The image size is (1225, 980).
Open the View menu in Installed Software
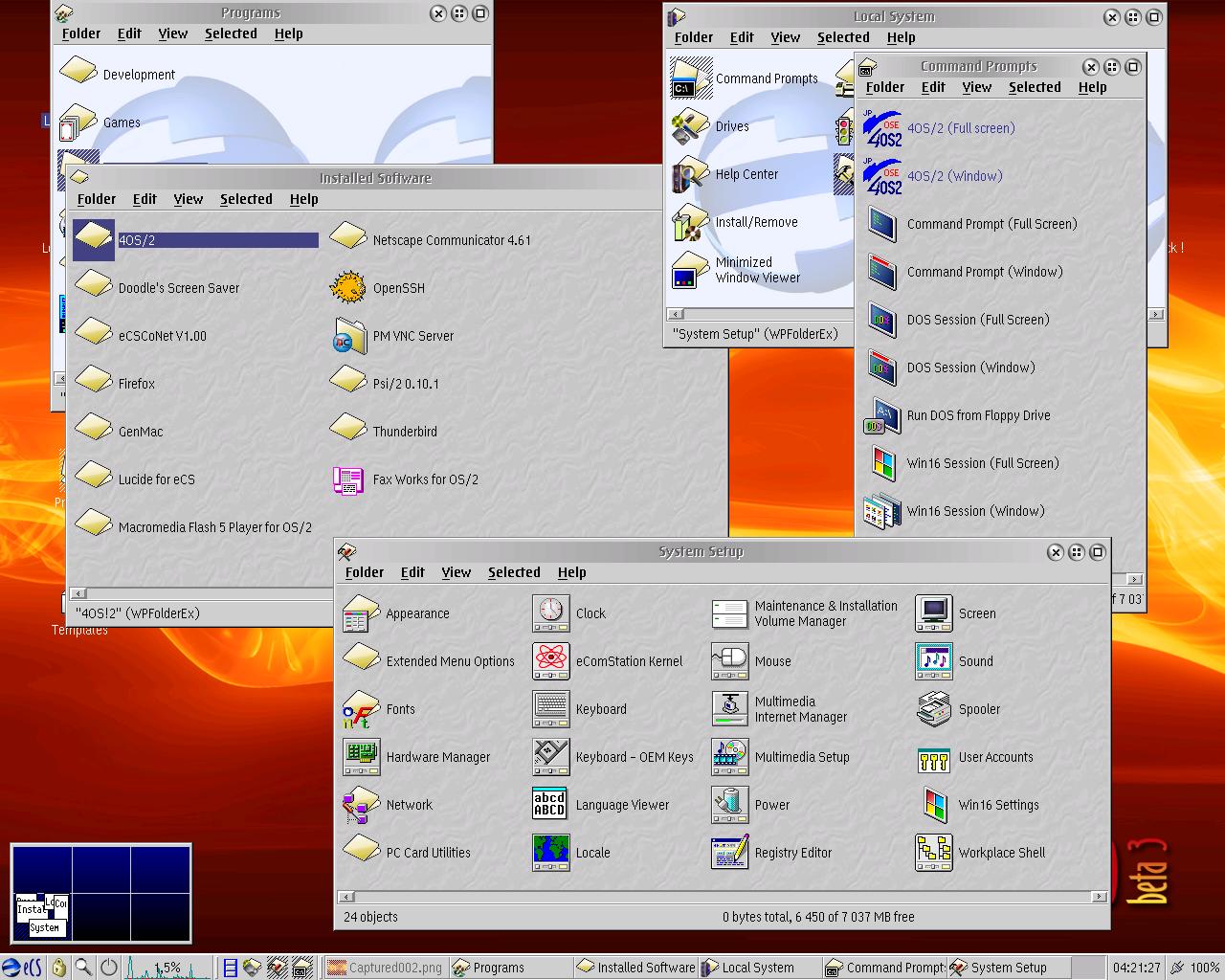(188, 199)
